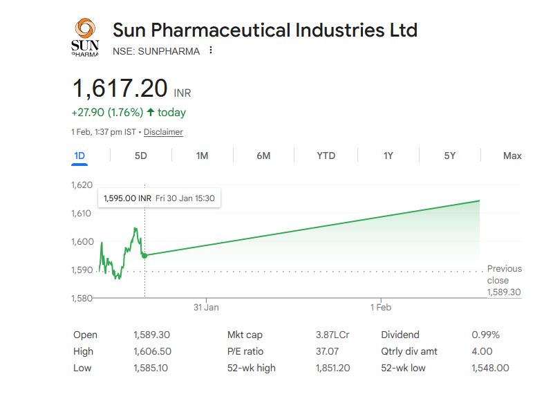Screen dimensions: 535x401
Task: Click the company name heading
Action: click(x=265, y=30)
